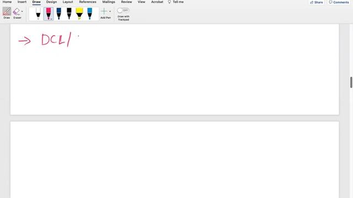Click the vertical scrollbar thumb
This screenshot has height=198, width=353.
[x=351, y=82]
